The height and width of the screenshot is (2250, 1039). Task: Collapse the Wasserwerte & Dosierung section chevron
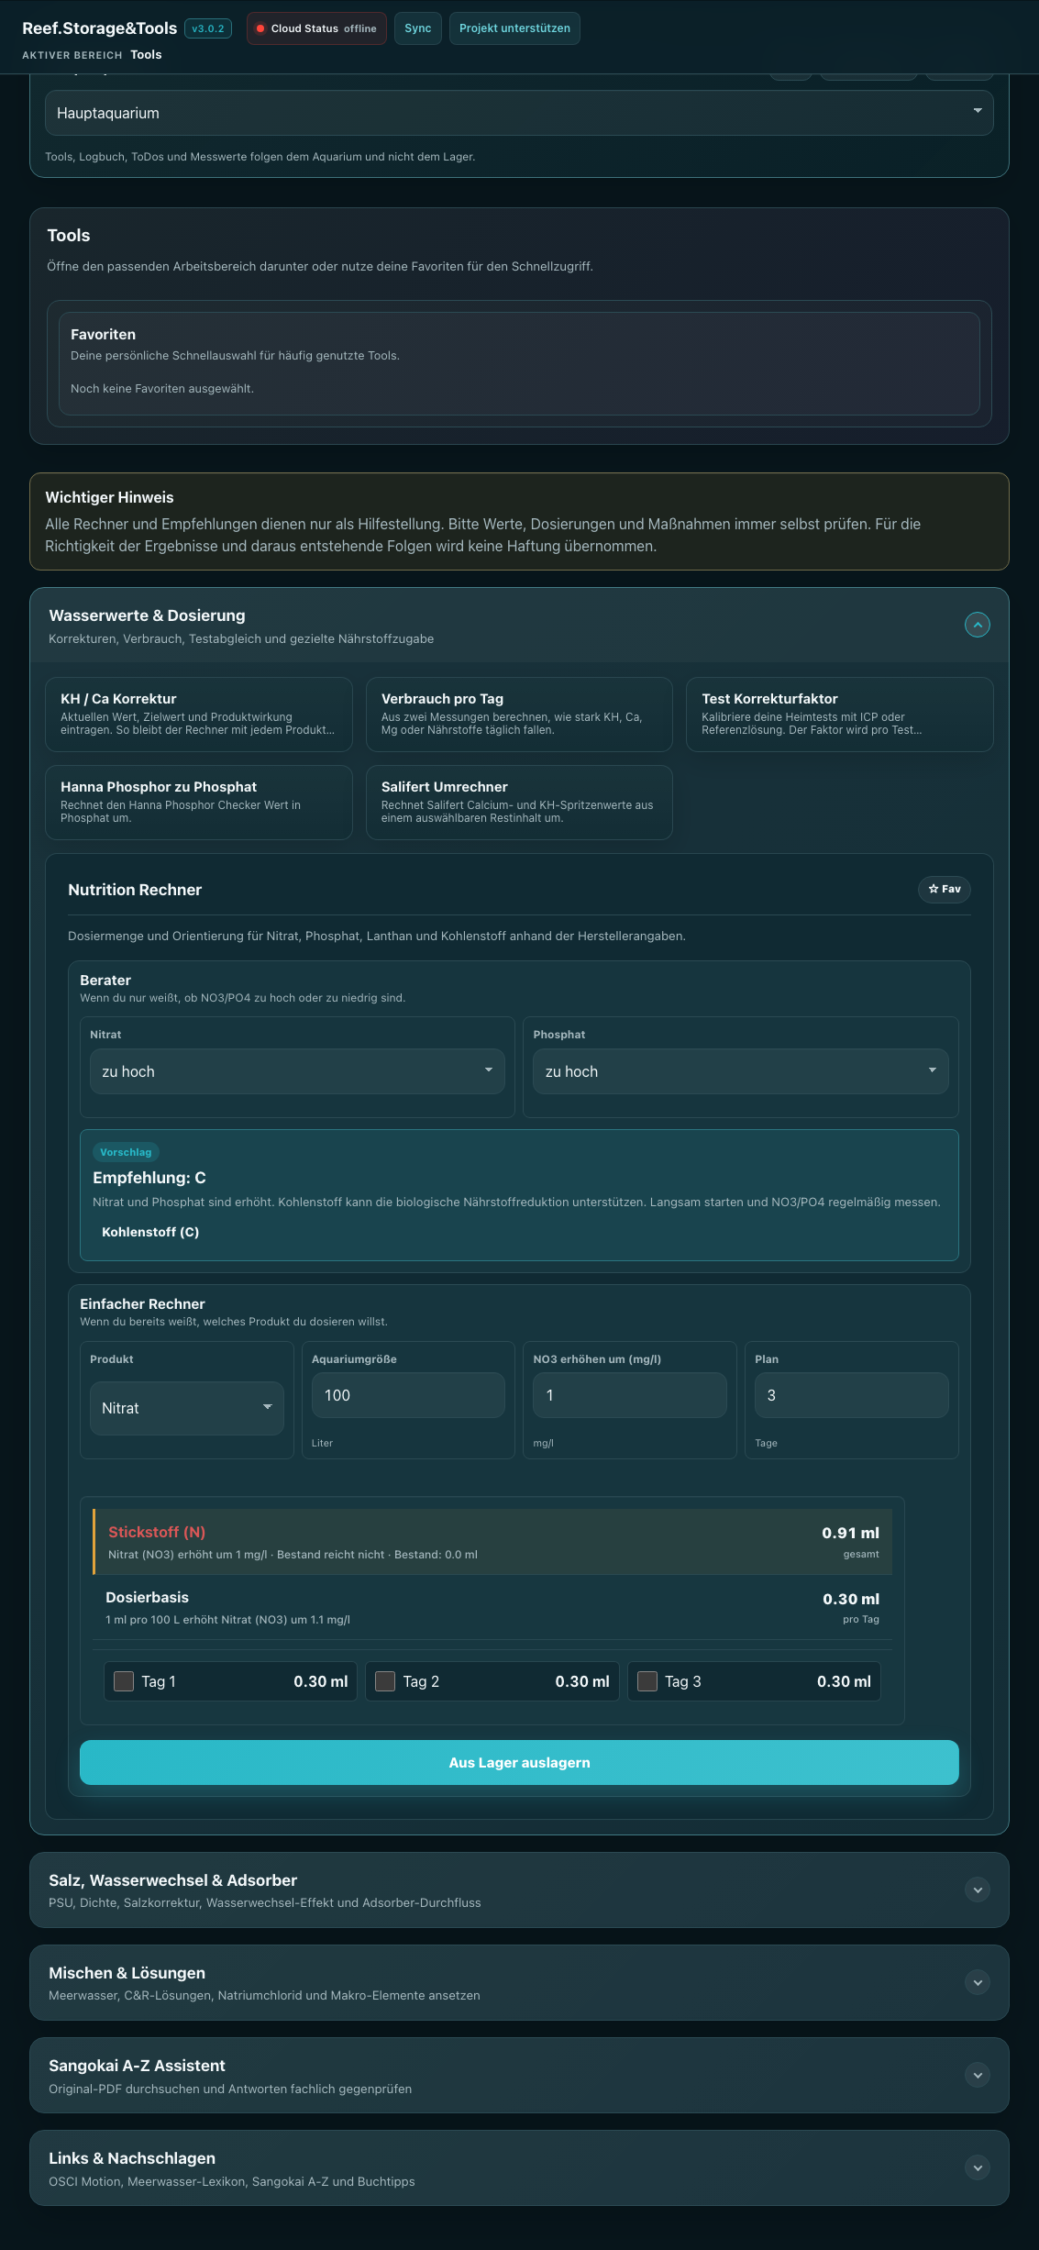point(977,625)
